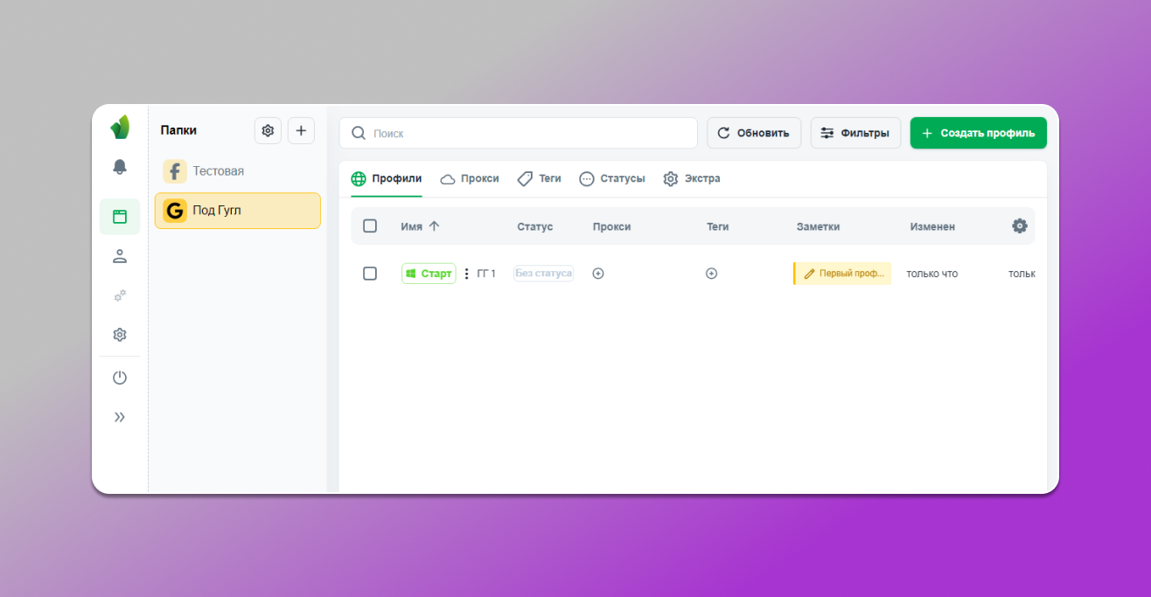Check the checkbox for profile ГГ 1
Viewport: 1151px width, 597px height.
click(x=370, y=274)
